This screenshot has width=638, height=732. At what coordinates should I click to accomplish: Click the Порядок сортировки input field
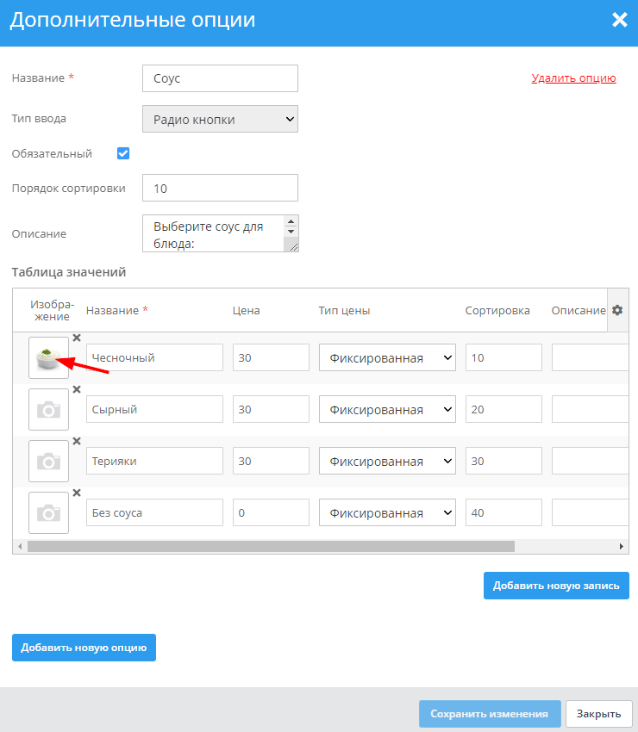click(x=220, y=188)
